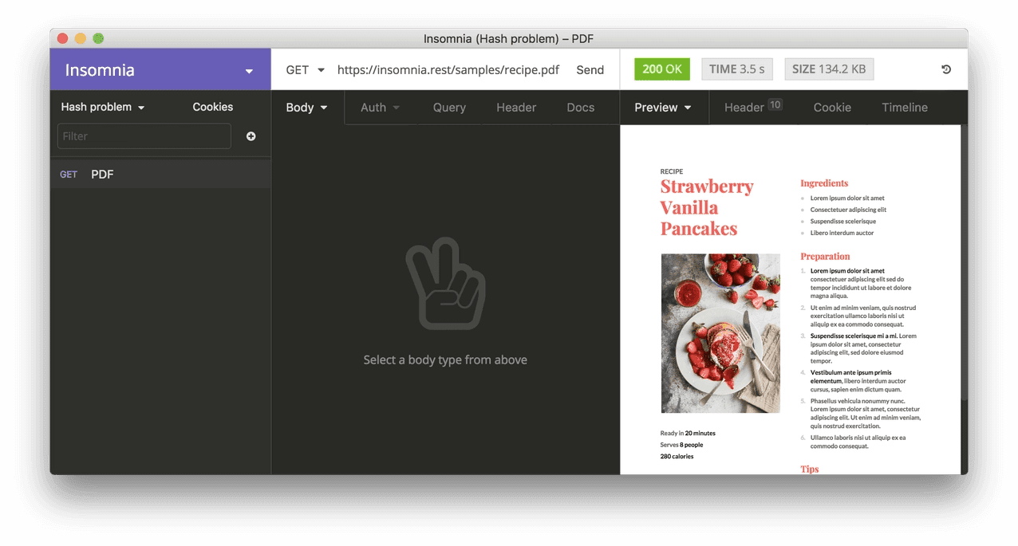
Task: Open the Cookies manager
Action: pyautogui.click(x=212, y=107)
